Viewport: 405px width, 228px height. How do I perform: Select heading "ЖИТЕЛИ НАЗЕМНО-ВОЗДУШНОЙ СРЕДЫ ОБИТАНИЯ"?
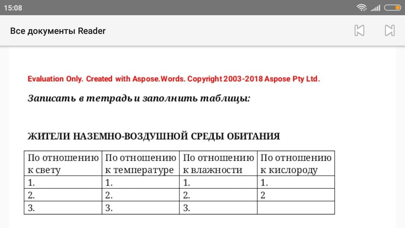pos(154,136)
